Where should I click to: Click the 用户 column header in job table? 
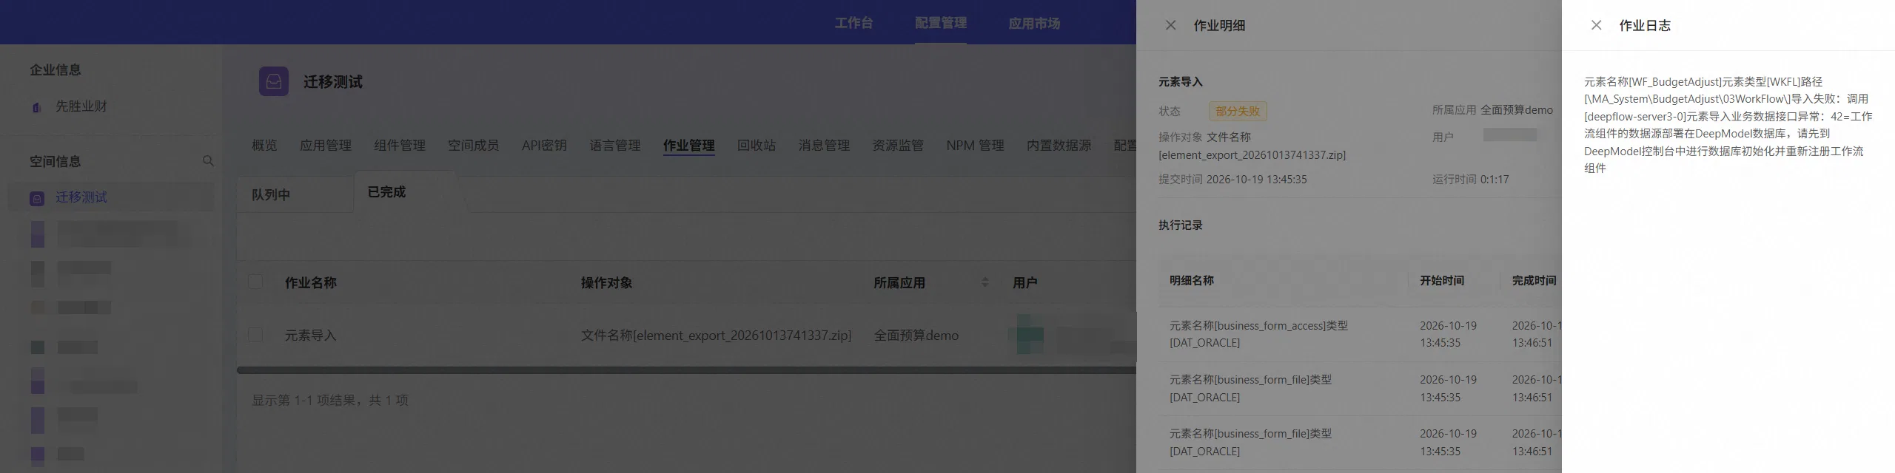[1024, 282]
